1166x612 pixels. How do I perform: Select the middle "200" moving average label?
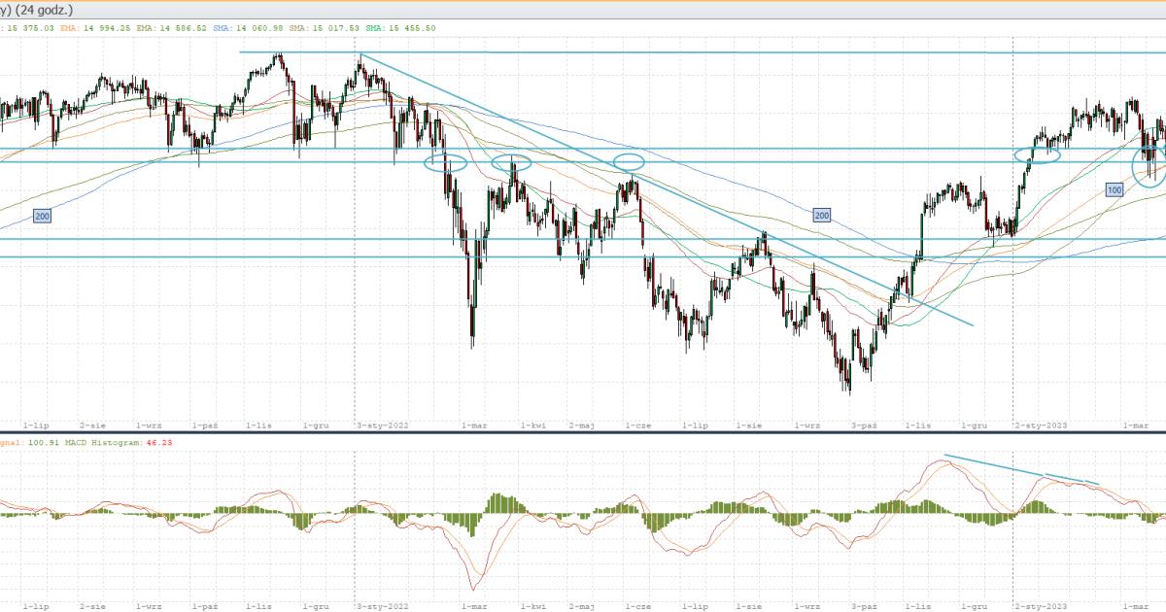pos(822,215)
